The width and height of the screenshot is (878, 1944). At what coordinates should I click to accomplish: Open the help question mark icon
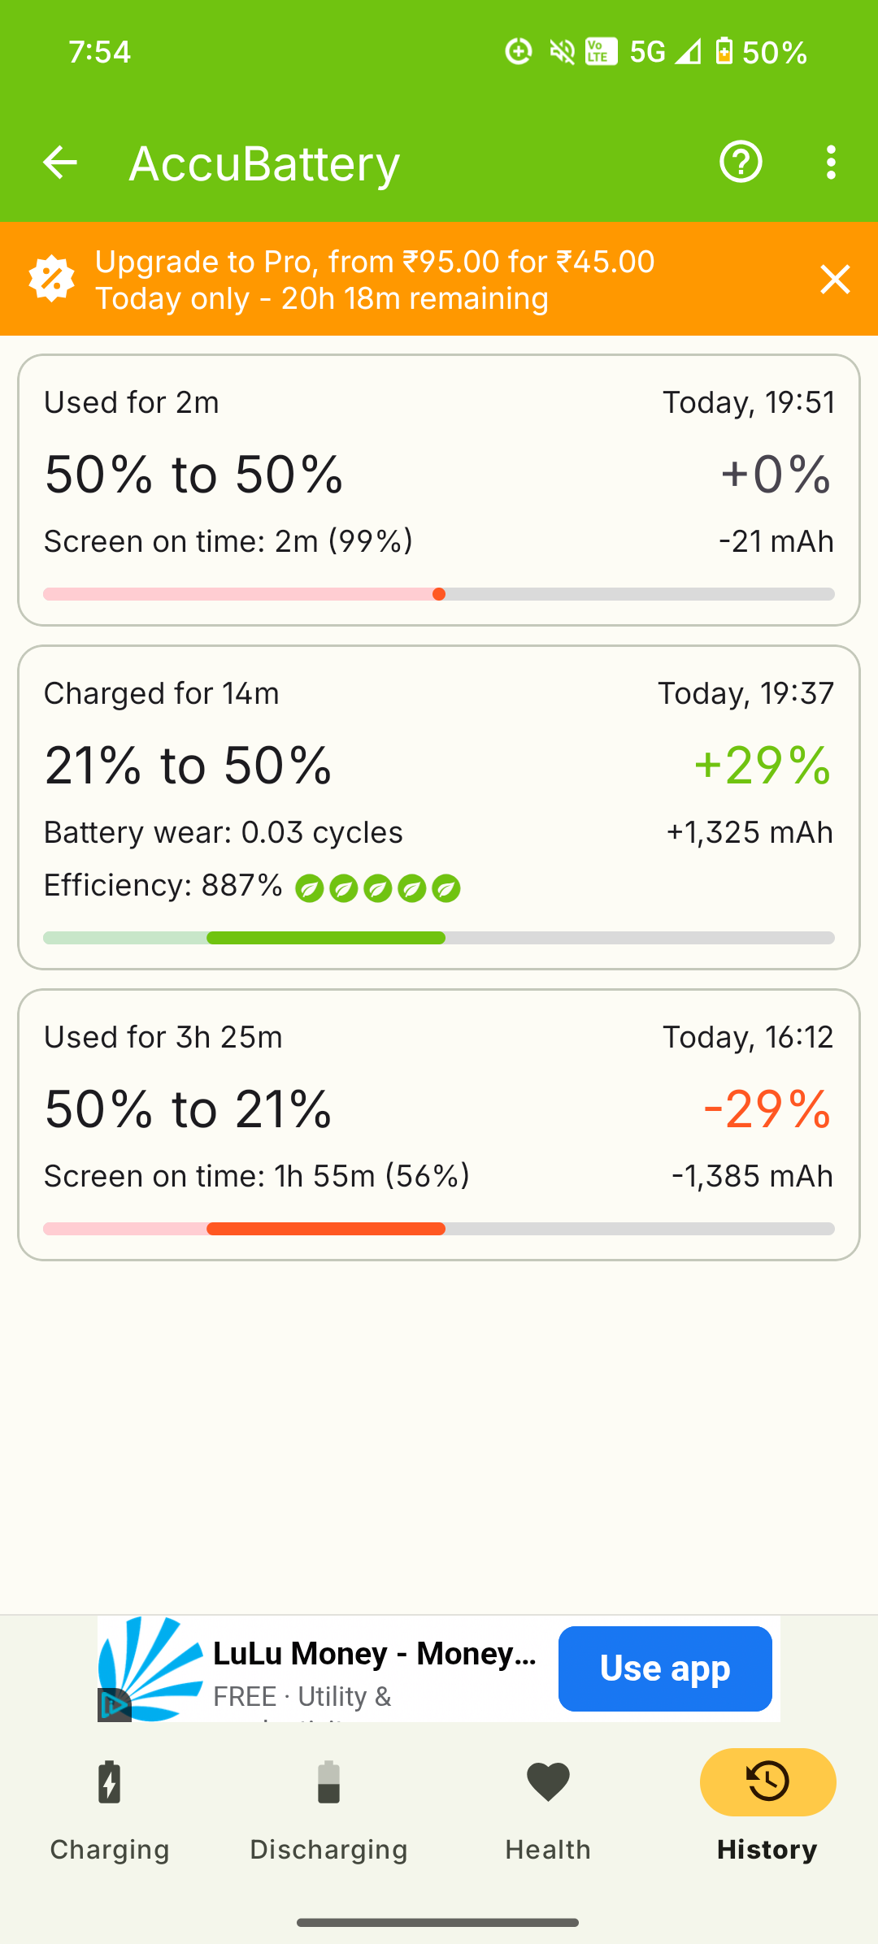(x=740, y=163)
